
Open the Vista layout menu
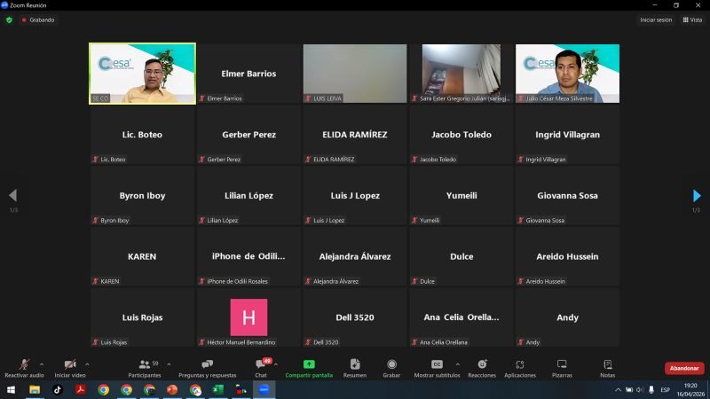point(692,20)
